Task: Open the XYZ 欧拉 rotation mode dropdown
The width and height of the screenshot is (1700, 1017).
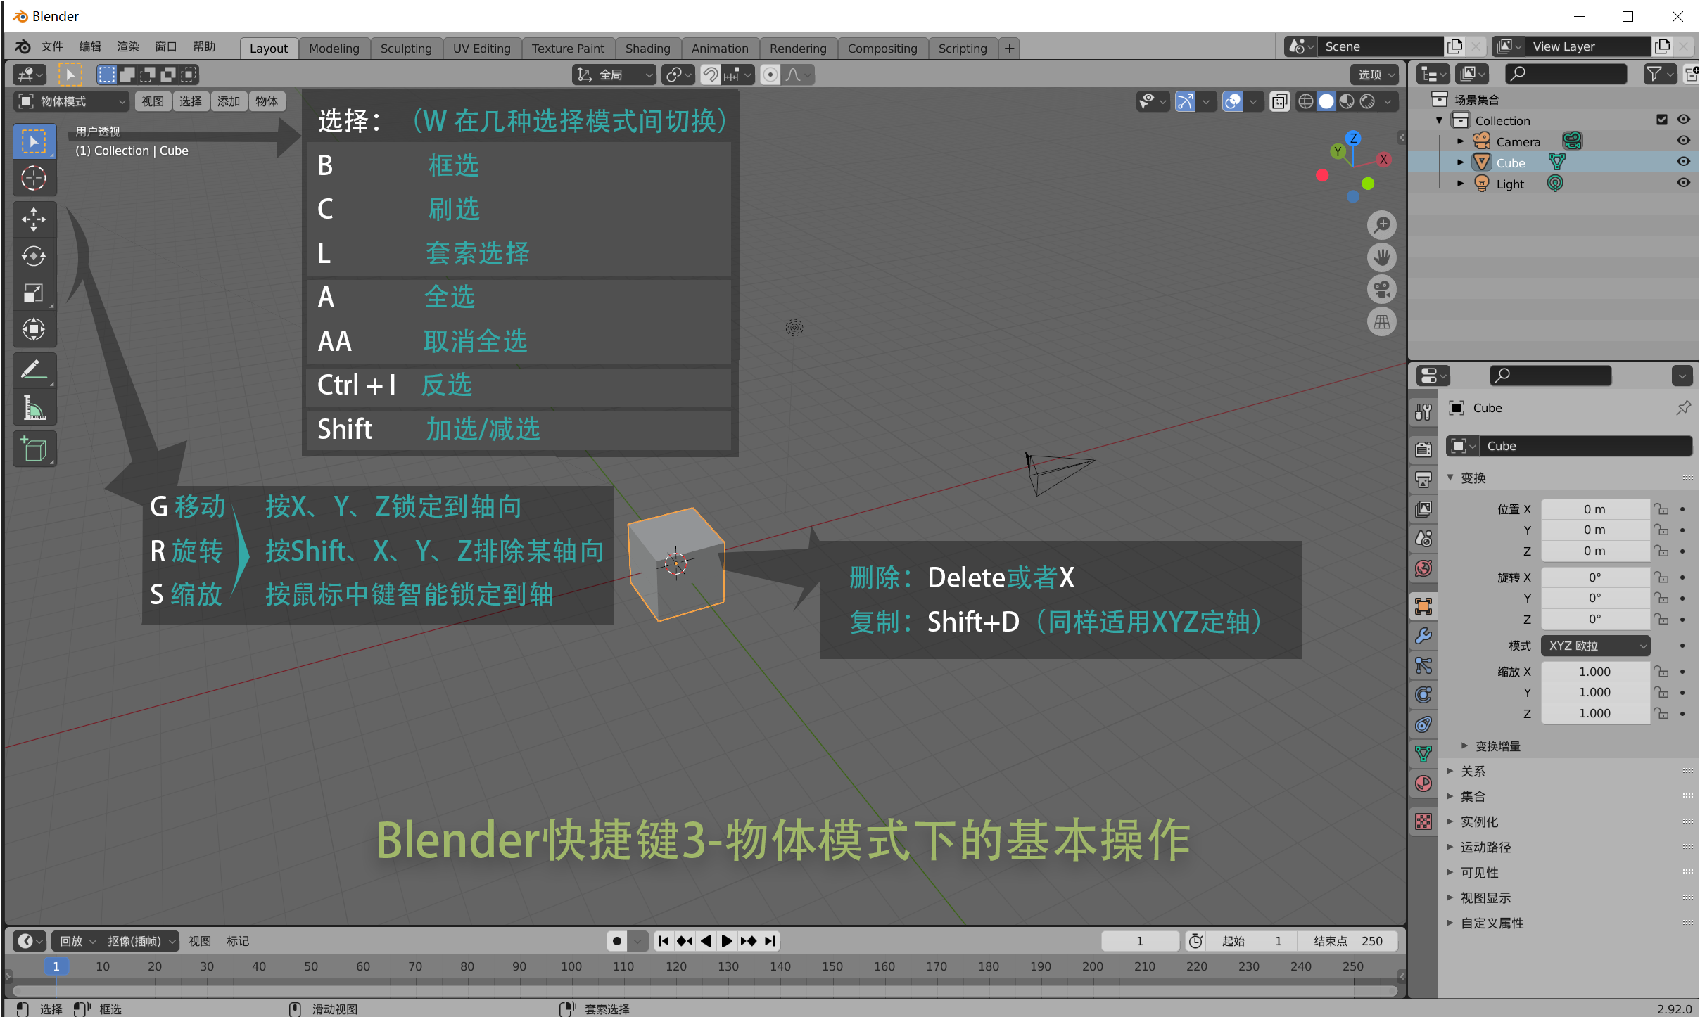Action: tap(1596, 646)
